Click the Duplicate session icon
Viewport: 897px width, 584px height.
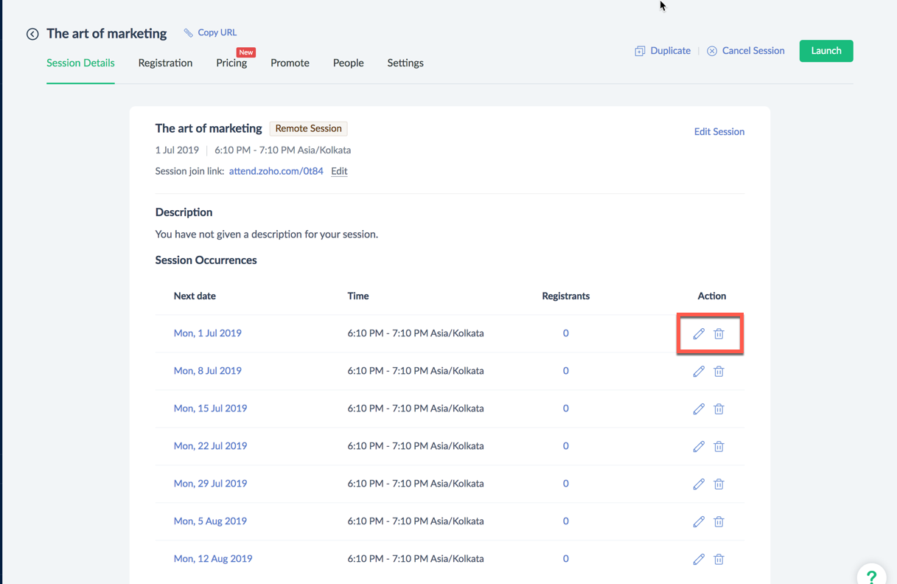click(x=640, y=51)
